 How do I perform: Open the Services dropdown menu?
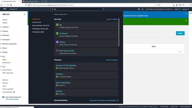[x=13, y=9]
